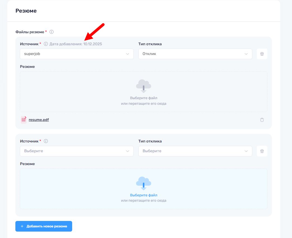
Task: Open the resume.pdf file link
Action: 39,120
